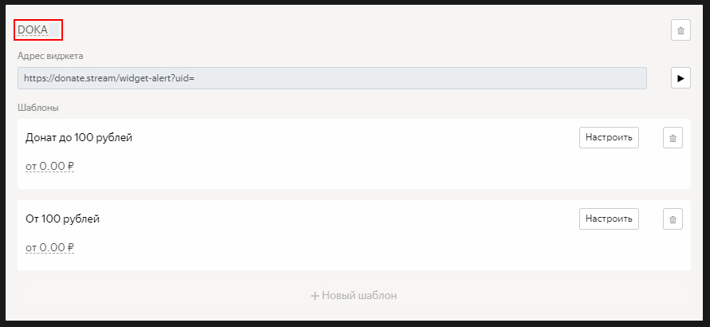Select the donate.stream widget URL field
The height and width of the screenshot is (327, 710).
pyautogui.click(x=332, y=78)
